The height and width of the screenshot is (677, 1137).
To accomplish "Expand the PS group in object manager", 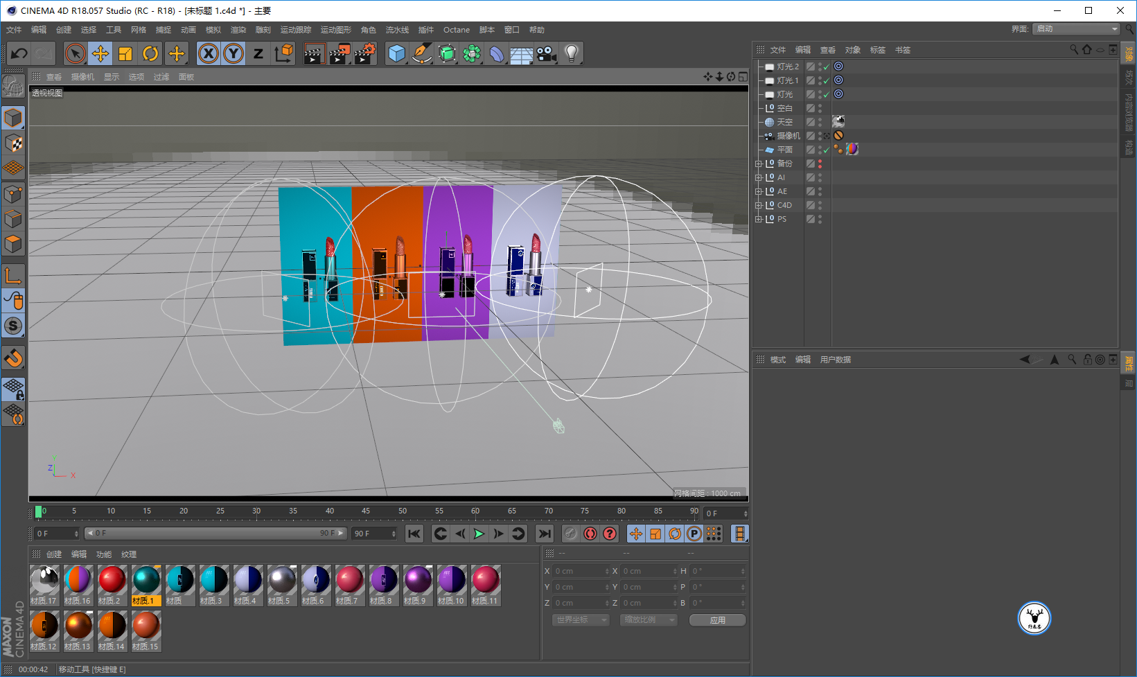I will click(x=759, y=220).
